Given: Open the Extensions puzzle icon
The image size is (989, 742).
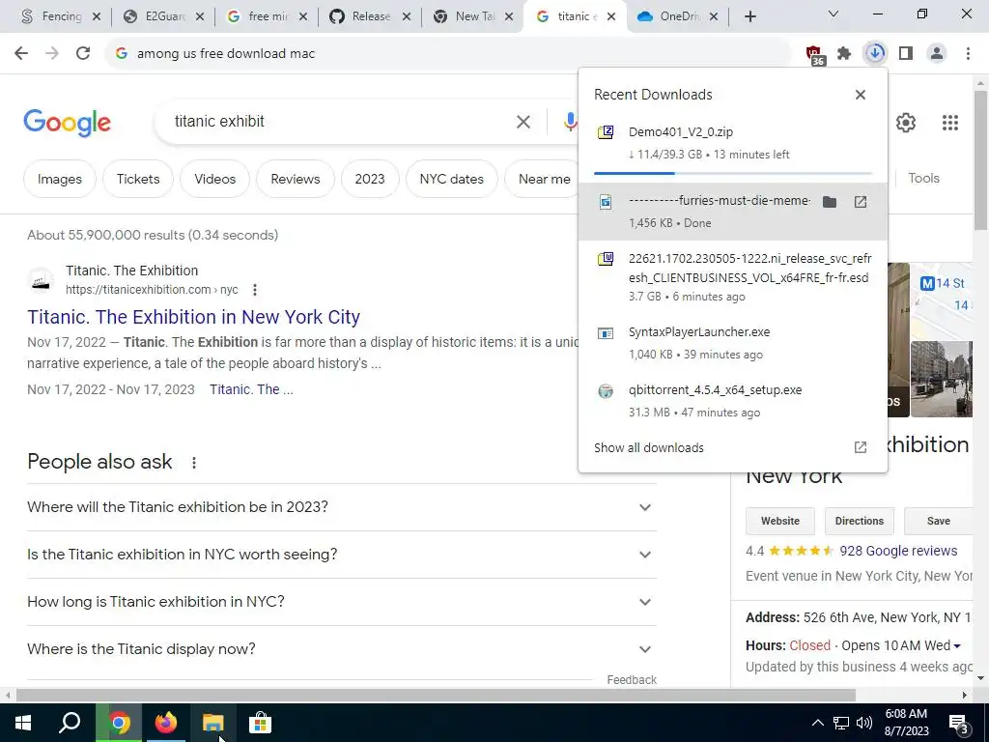Looking at the screenshot, I should coord(844,54).
